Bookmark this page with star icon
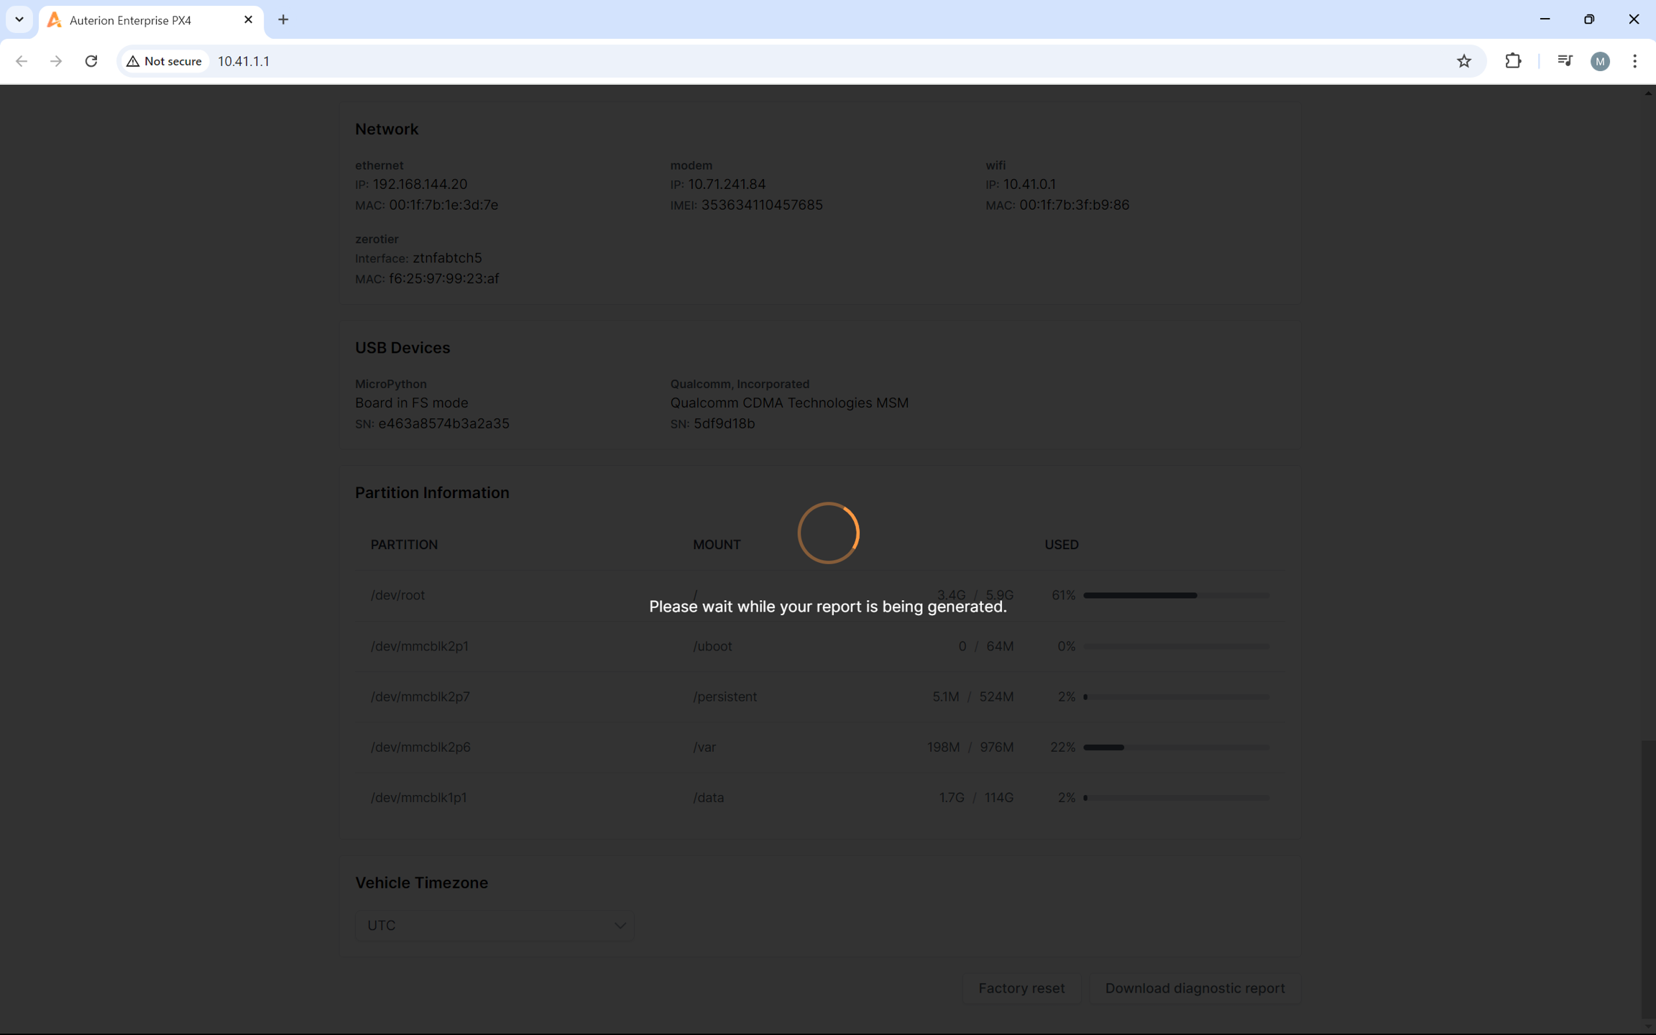The image size is (1656, 1035). tap(1463, 61)
